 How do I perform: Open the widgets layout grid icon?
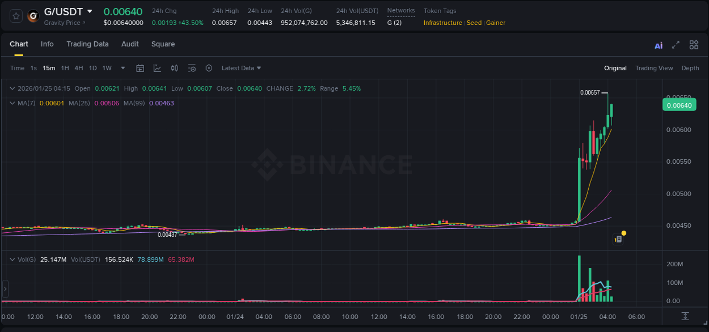pyautogui.click(x=694, y=44)
